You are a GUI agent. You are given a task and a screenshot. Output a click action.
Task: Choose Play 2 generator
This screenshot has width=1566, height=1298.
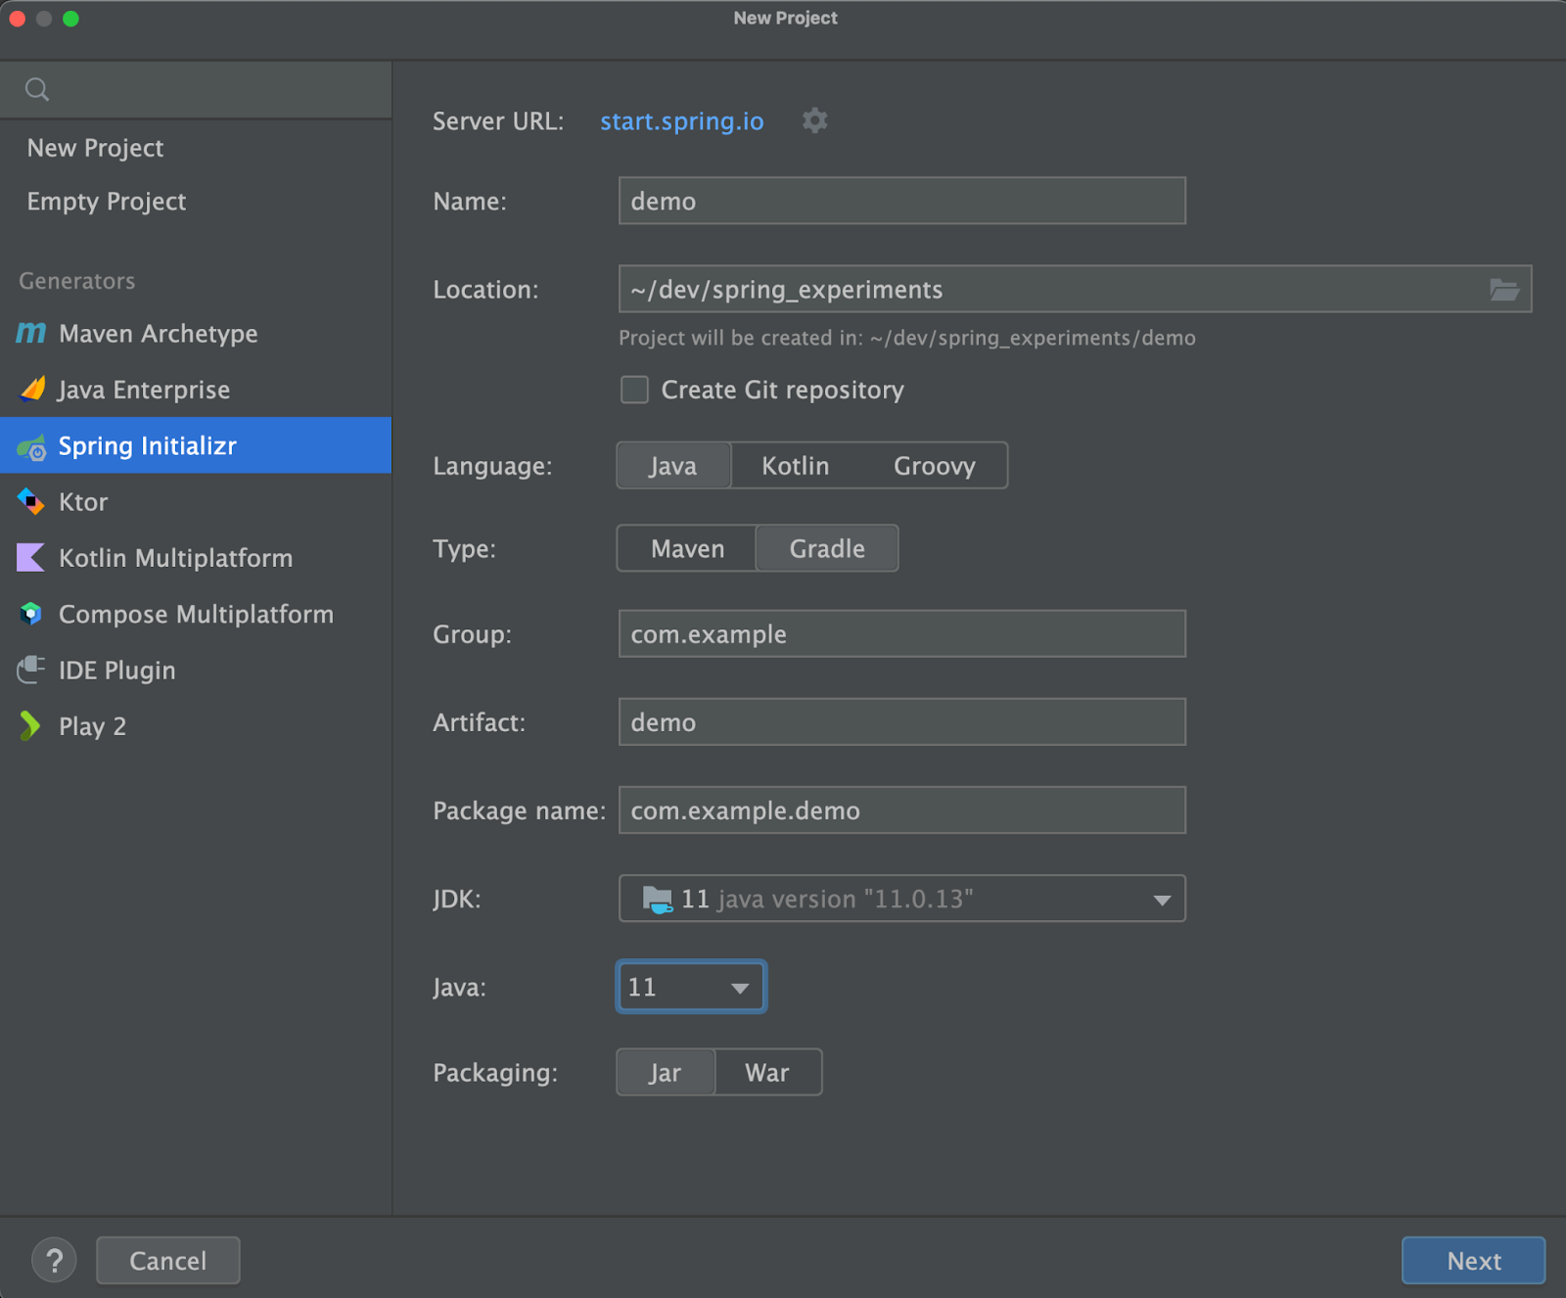click(196, 725)
